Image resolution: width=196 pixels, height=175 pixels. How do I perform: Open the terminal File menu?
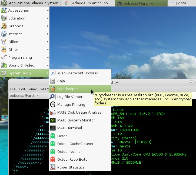click(x=13, y=89)
